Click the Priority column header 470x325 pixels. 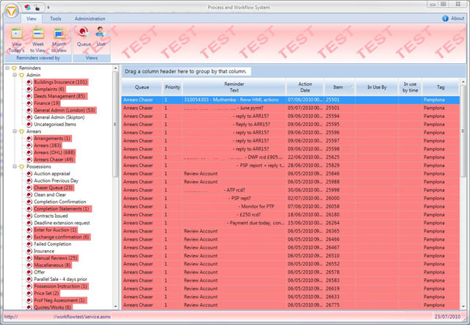[x=172, y=87]
